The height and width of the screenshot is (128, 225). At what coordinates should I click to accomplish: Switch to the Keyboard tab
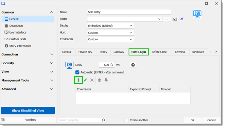pos(198,52)
